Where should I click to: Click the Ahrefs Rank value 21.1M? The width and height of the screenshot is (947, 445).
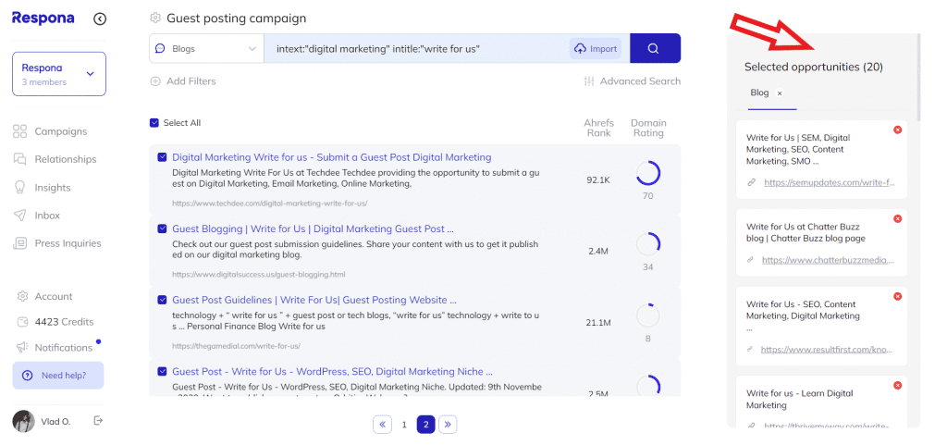click(598, 323)
